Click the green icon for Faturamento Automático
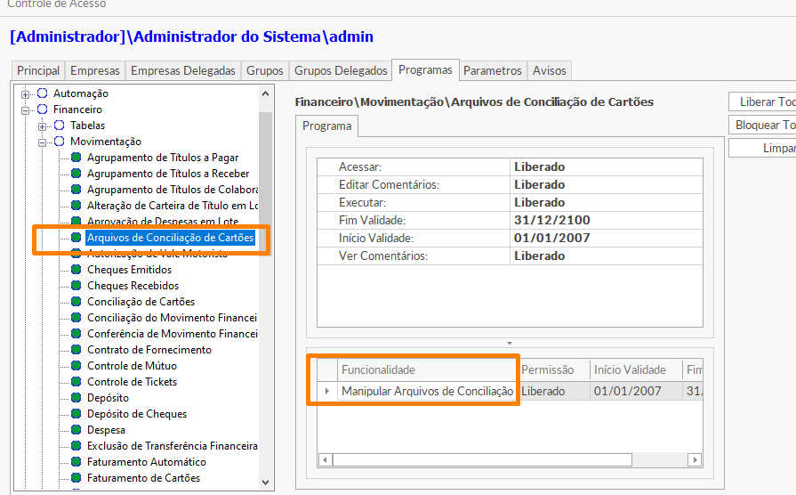This screenshot has width=796, height=495. 76,462
